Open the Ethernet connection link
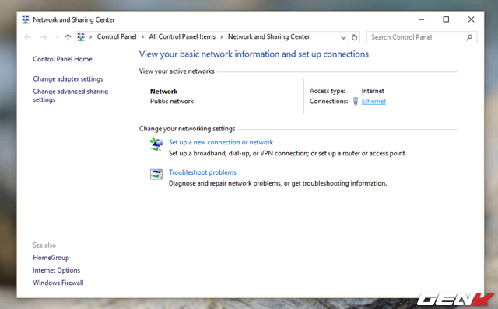 pos(373,102)
